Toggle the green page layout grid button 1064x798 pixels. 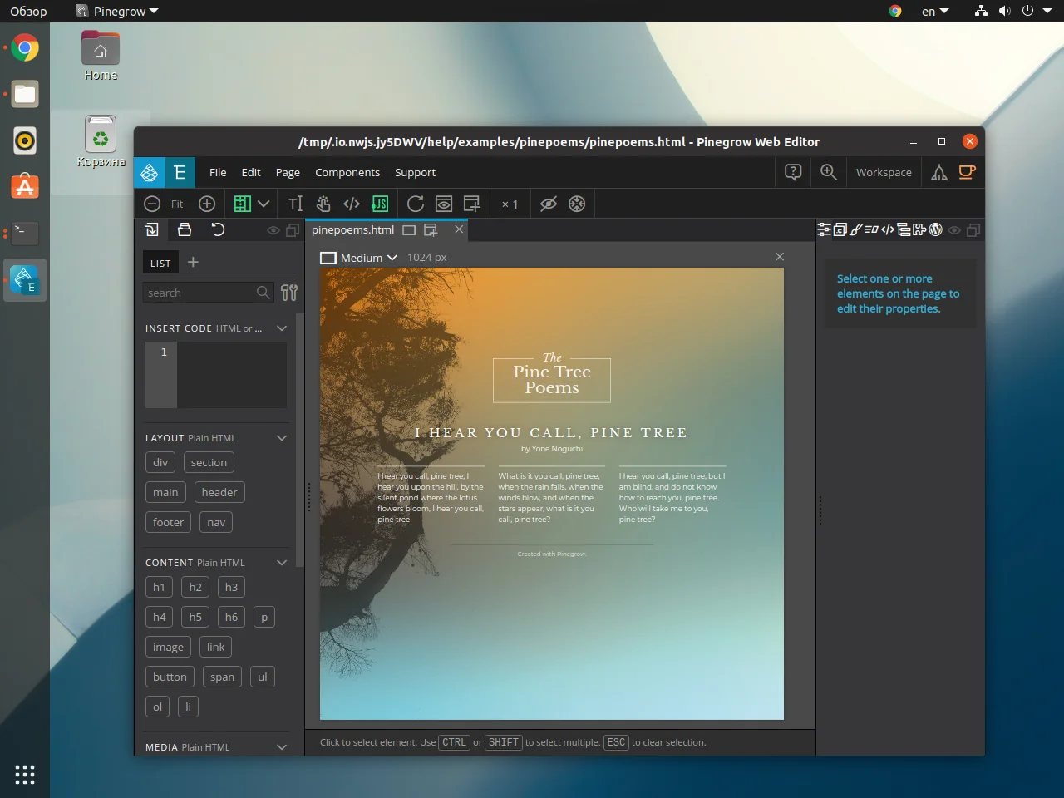click(242, 204)
